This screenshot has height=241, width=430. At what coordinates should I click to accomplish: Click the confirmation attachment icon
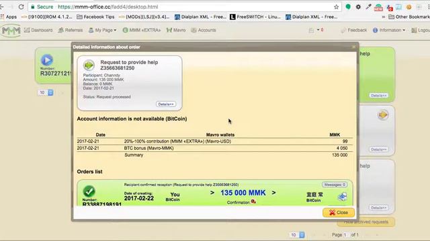tap(253, 202)
